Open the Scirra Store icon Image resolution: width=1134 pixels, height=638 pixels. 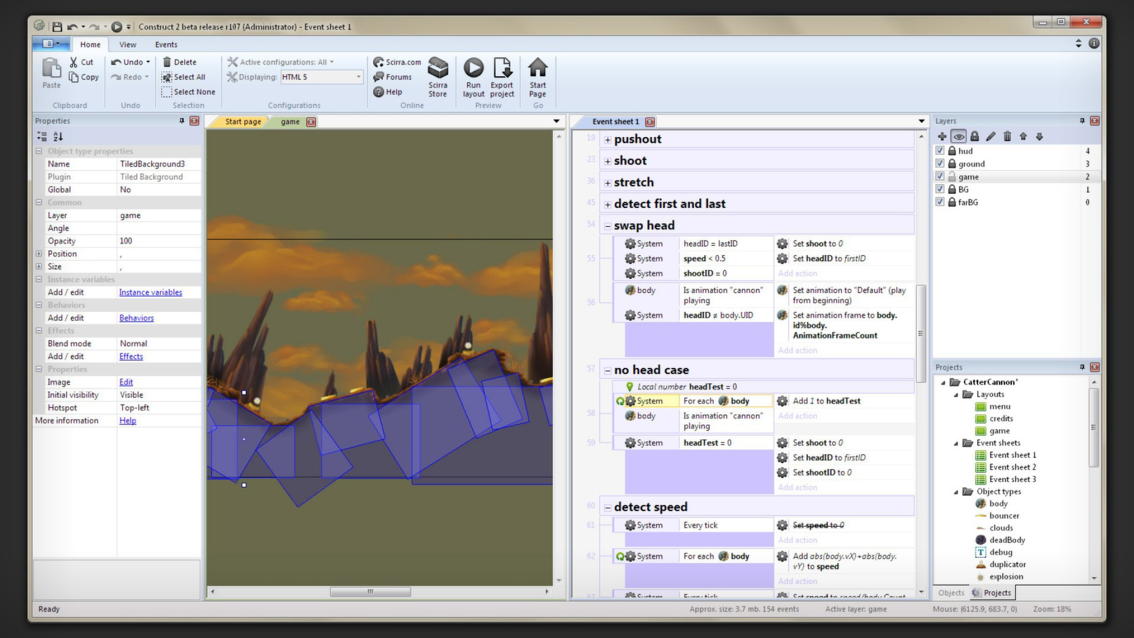(438, 69)
